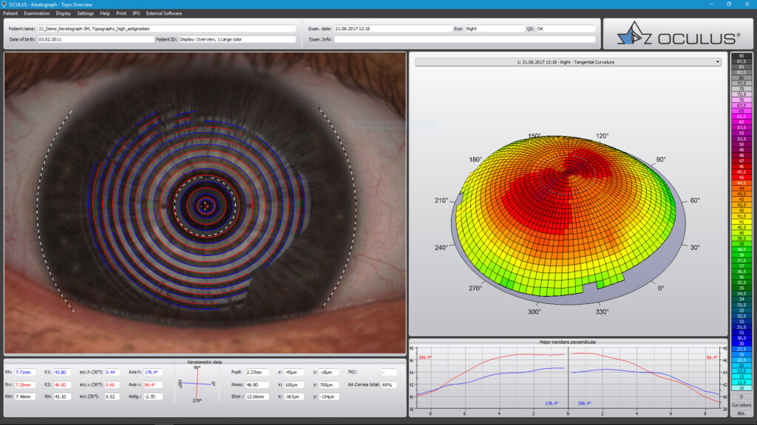Open the Patient menu
757x425 pixels.
point(10,13)
